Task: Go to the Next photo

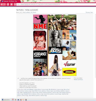Action: tap(92, 12)
